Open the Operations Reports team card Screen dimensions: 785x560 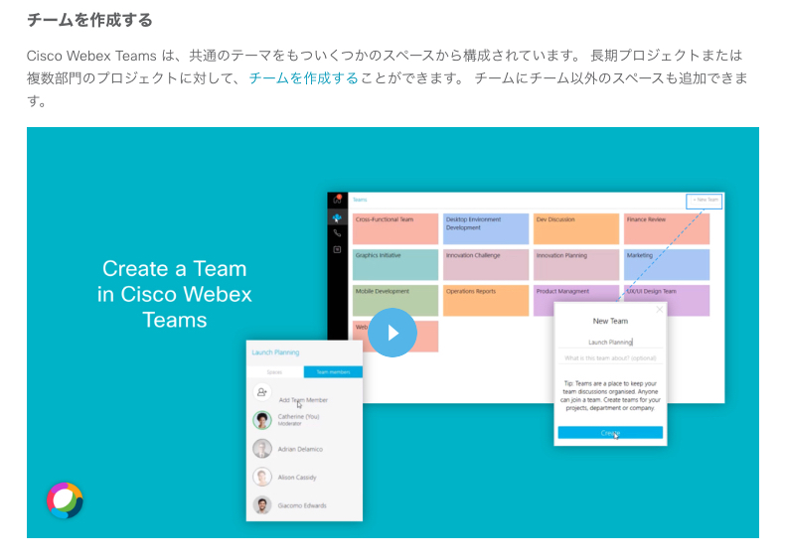[486, 300]
